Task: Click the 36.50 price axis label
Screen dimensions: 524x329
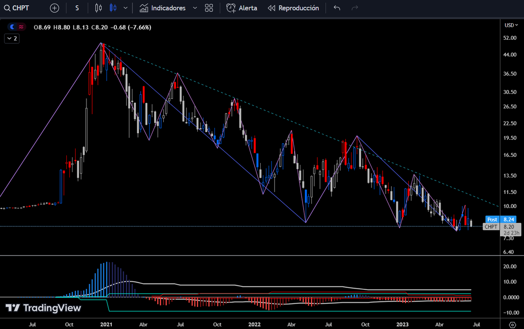Action: [510, 74]
